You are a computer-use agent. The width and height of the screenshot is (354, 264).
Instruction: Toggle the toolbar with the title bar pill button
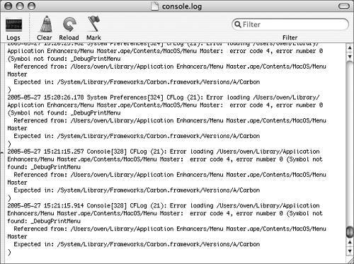coord(344,6)
